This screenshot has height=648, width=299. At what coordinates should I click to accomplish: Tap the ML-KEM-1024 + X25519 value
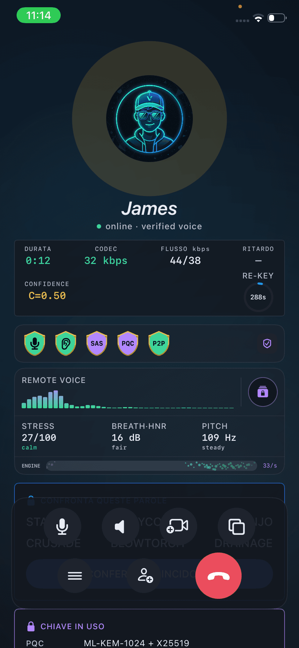tap(136, 643)
